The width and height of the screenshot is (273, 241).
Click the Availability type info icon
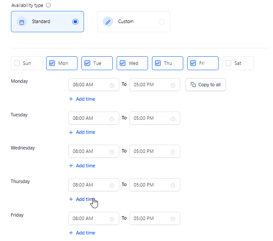[48, 5]
